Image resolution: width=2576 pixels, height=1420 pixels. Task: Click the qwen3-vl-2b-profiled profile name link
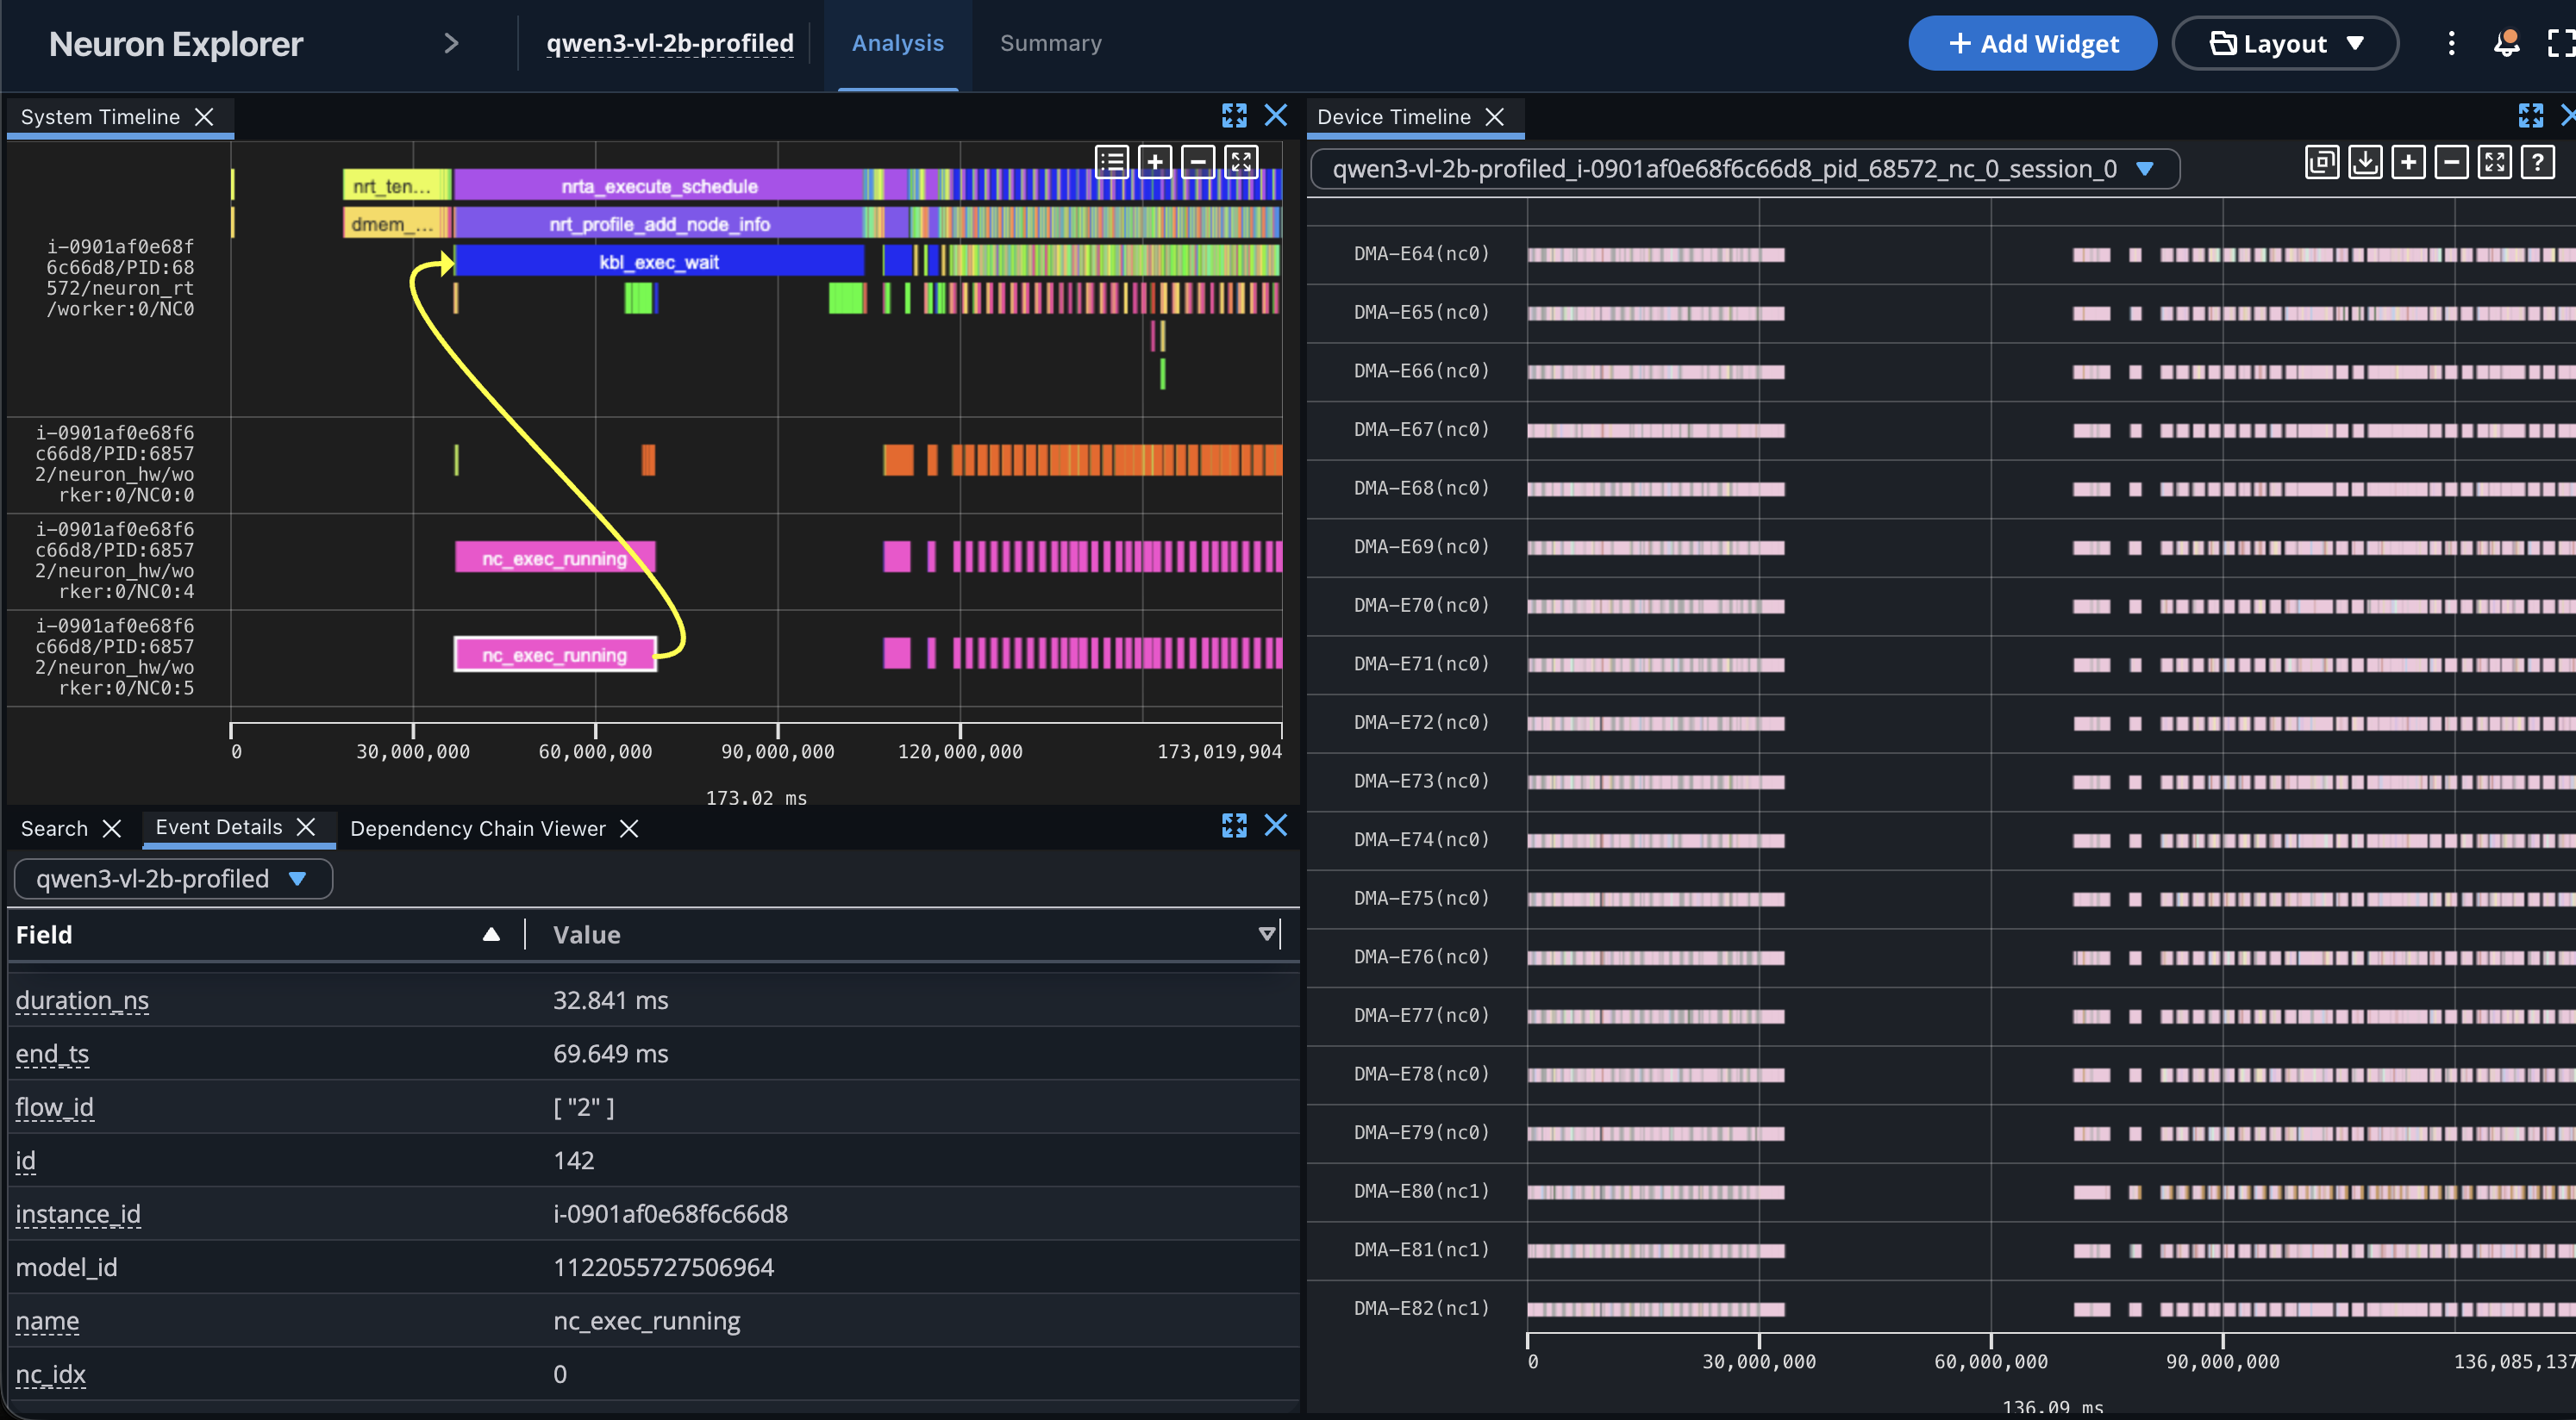click(669, 43)
